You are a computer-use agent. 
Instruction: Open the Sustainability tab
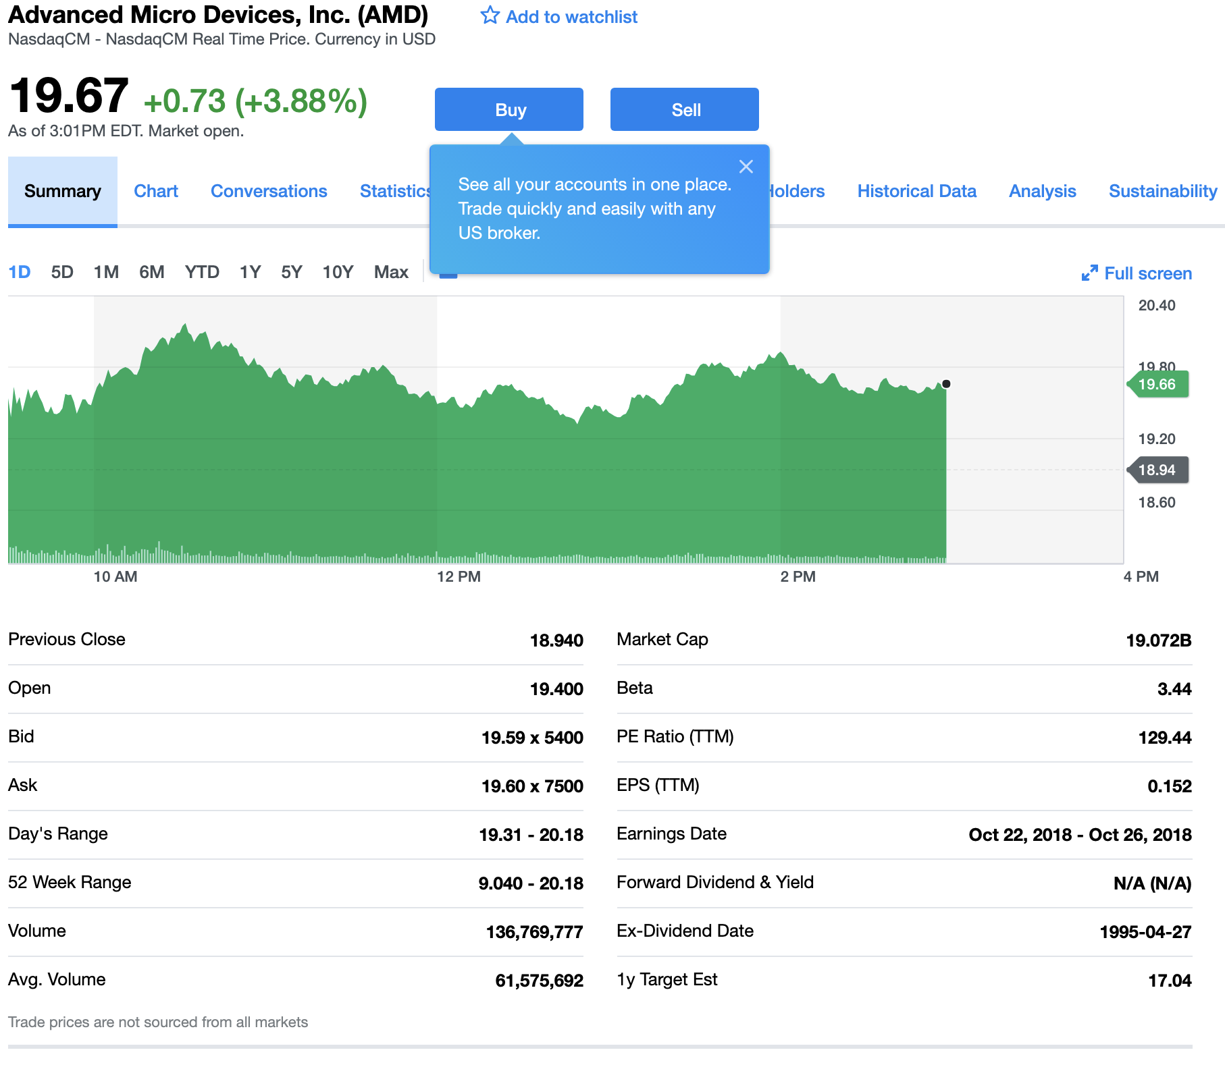click(x=1163, y=192)
